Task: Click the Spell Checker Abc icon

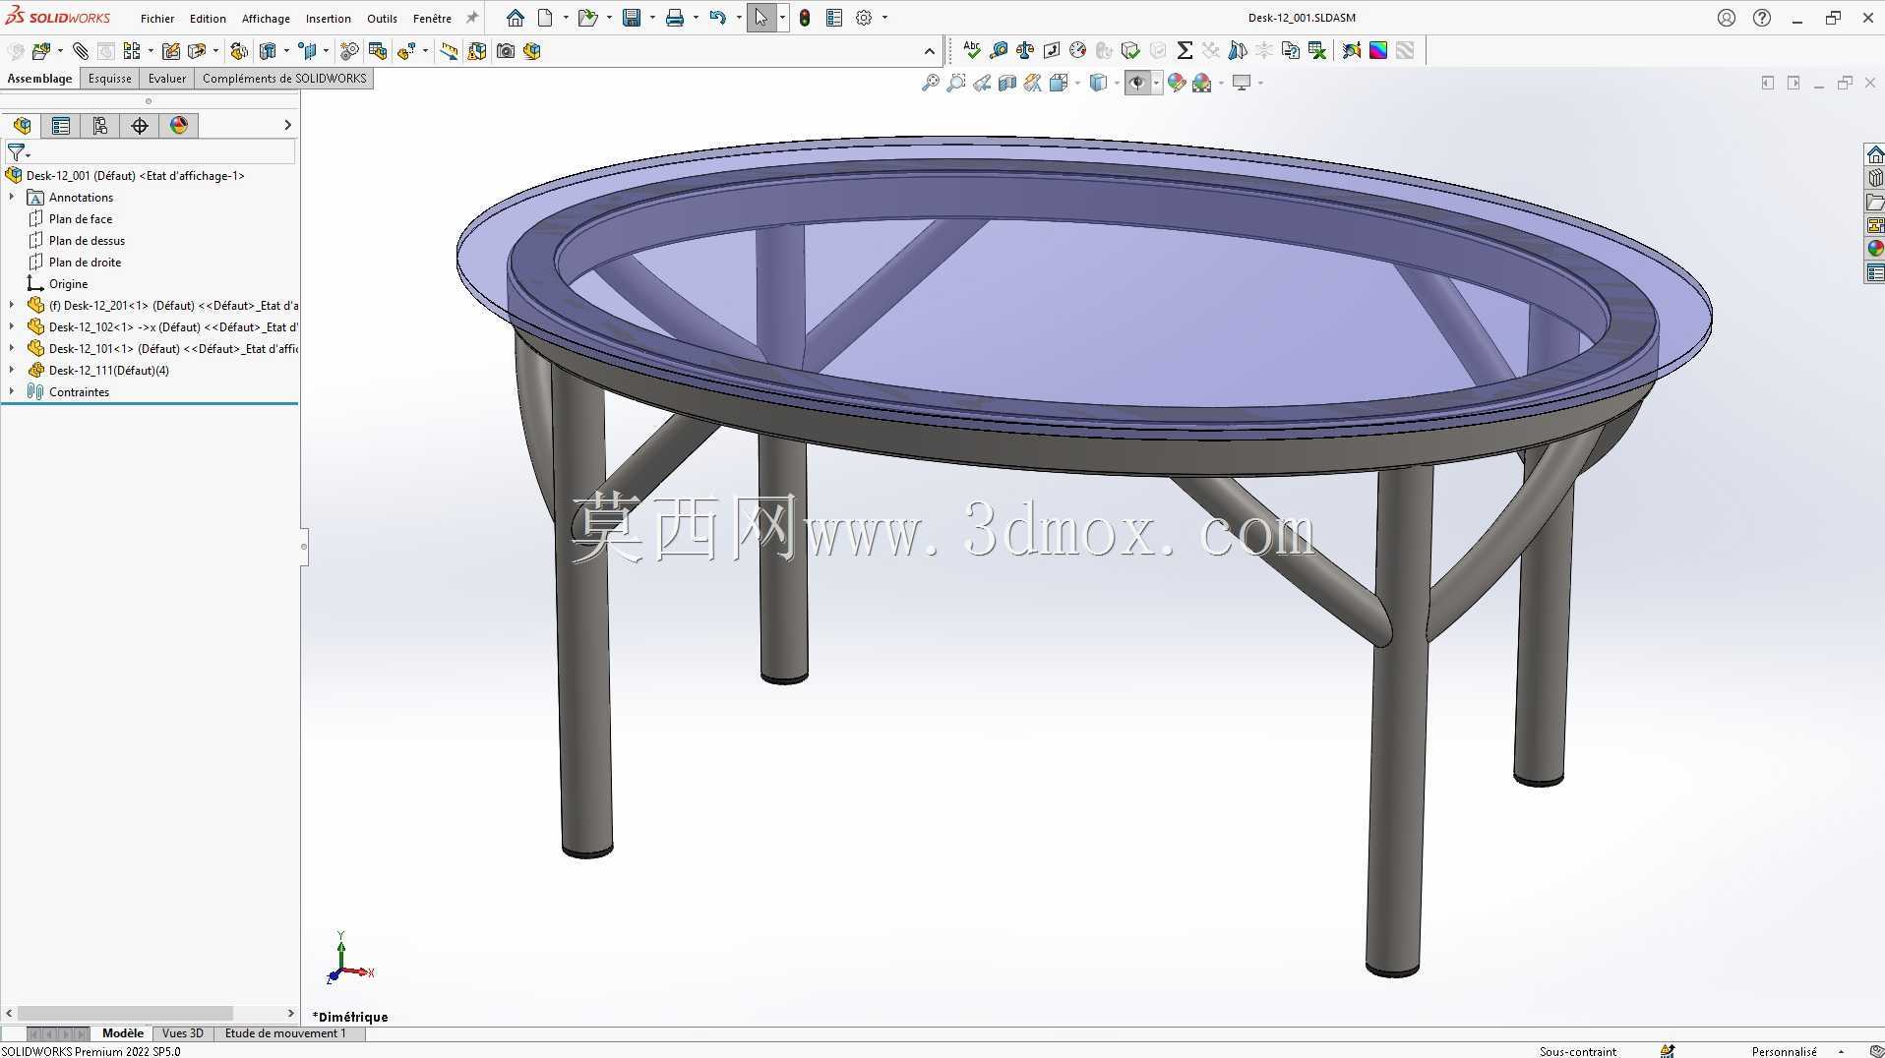Action: (x=972, y=50)
